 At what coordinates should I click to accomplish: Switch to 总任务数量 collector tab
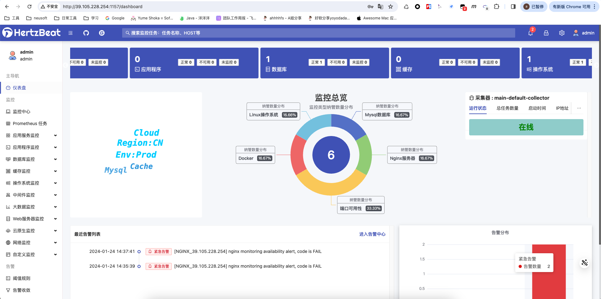click(x=507, y=108)
